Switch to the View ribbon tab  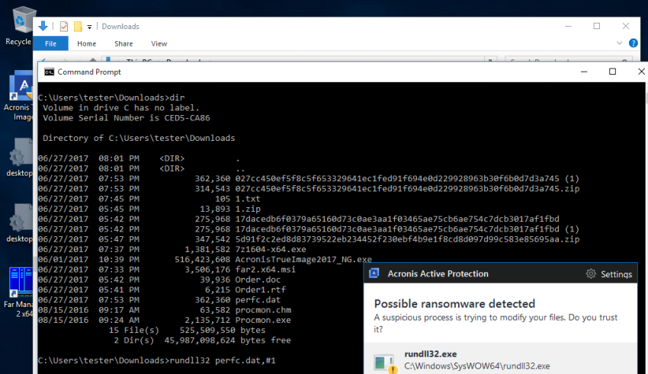[x=159, y=43]
